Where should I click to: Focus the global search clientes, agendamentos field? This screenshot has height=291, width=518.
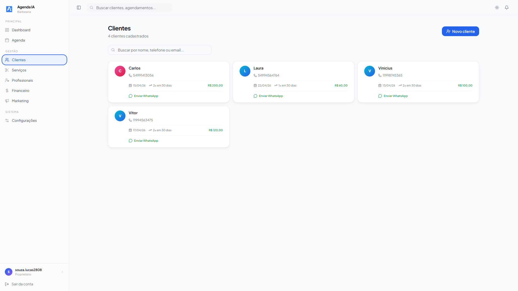pyautogui.click(x=129, y=8)
